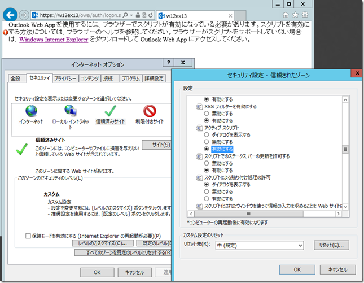Click the red error icon beside OWA message

coord(6,32)
